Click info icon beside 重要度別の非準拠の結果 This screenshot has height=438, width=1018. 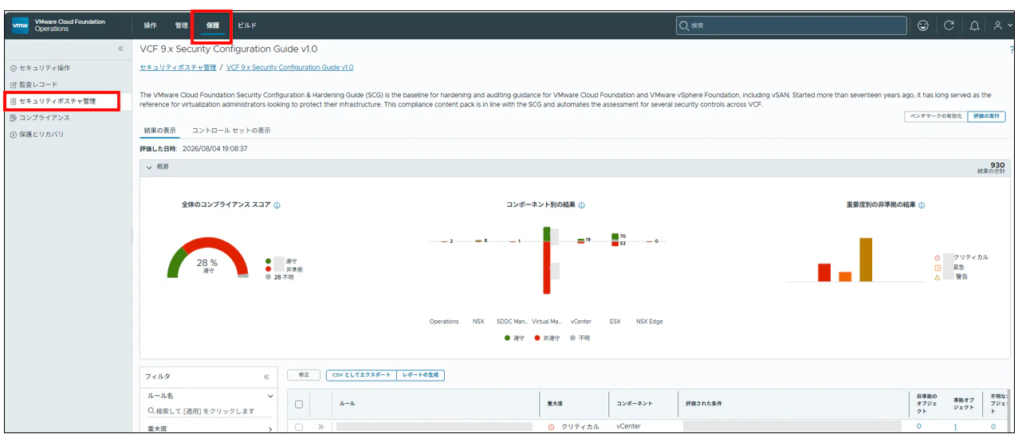pos(922,205)
